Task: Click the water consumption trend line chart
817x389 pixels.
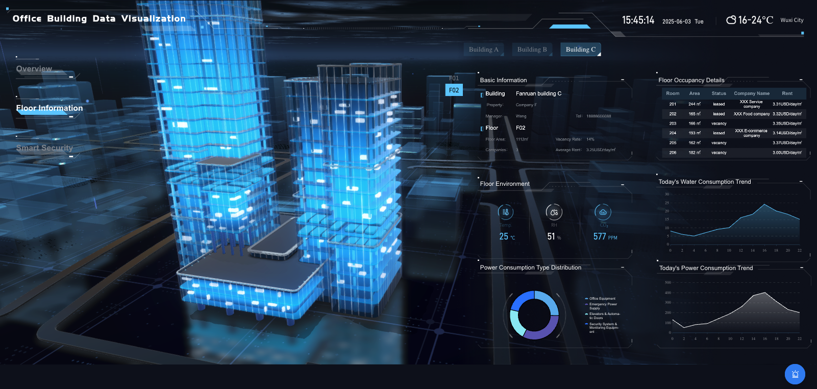Action: (x=734, y=222)
